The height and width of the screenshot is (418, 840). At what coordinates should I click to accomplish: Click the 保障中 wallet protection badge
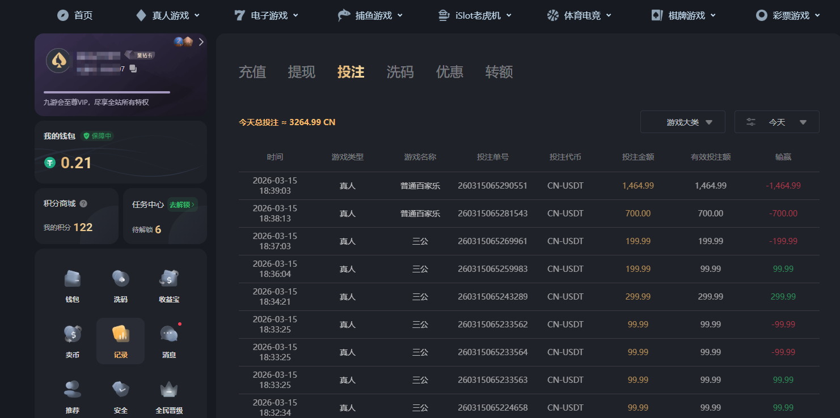pos(98,136)
